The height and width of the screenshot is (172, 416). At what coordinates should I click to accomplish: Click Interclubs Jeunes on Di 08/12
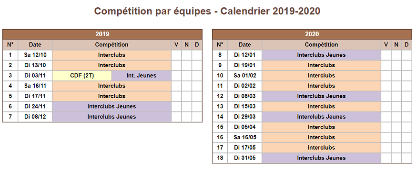112,117
